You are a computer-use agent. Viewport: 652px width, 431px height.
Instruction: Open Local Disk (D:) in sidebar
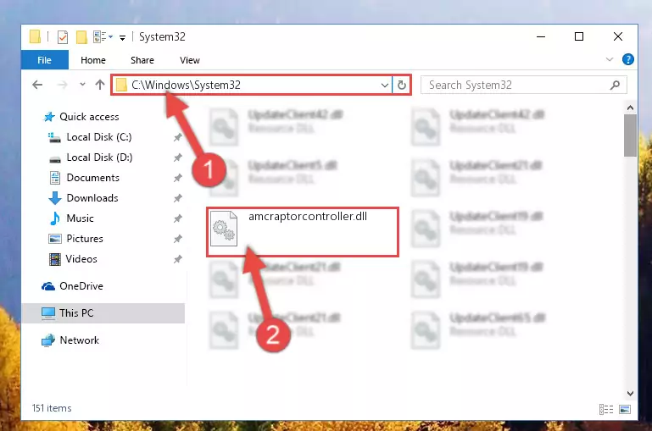[x=99, y=157]
